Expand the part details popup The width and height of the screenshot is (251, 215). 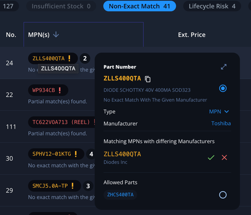(x=224, y=67)
